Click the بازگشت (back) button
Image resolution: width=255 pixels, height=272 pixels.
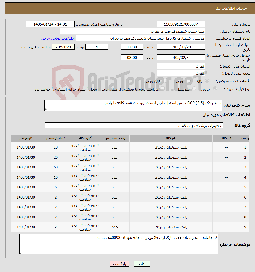119,264
